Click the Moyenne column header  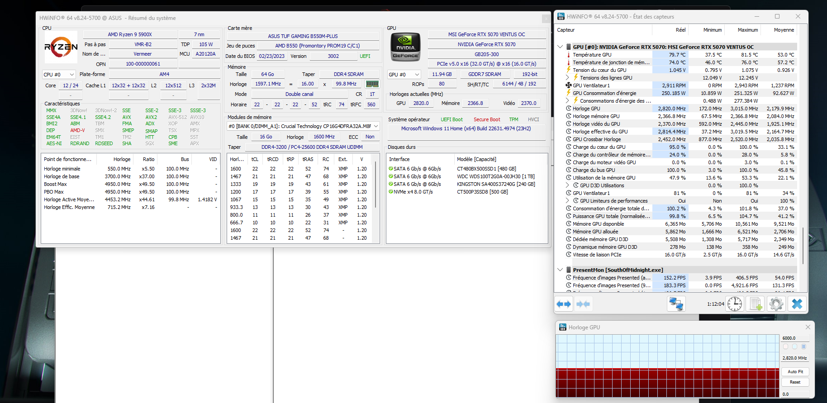[x=784, y=30]
